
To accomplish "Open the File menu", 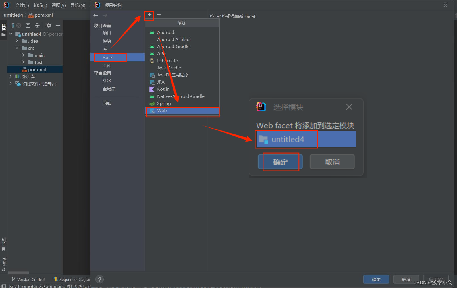I will tap(22, 5).
